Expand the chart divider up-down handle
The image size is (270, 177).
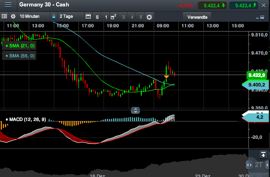(135, 110)
